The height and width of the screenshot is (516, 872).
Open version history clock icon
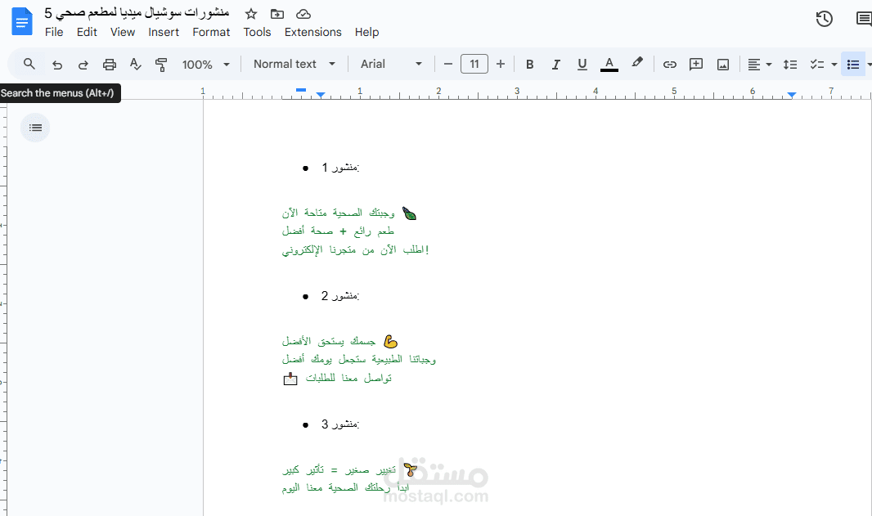point(825,19)
